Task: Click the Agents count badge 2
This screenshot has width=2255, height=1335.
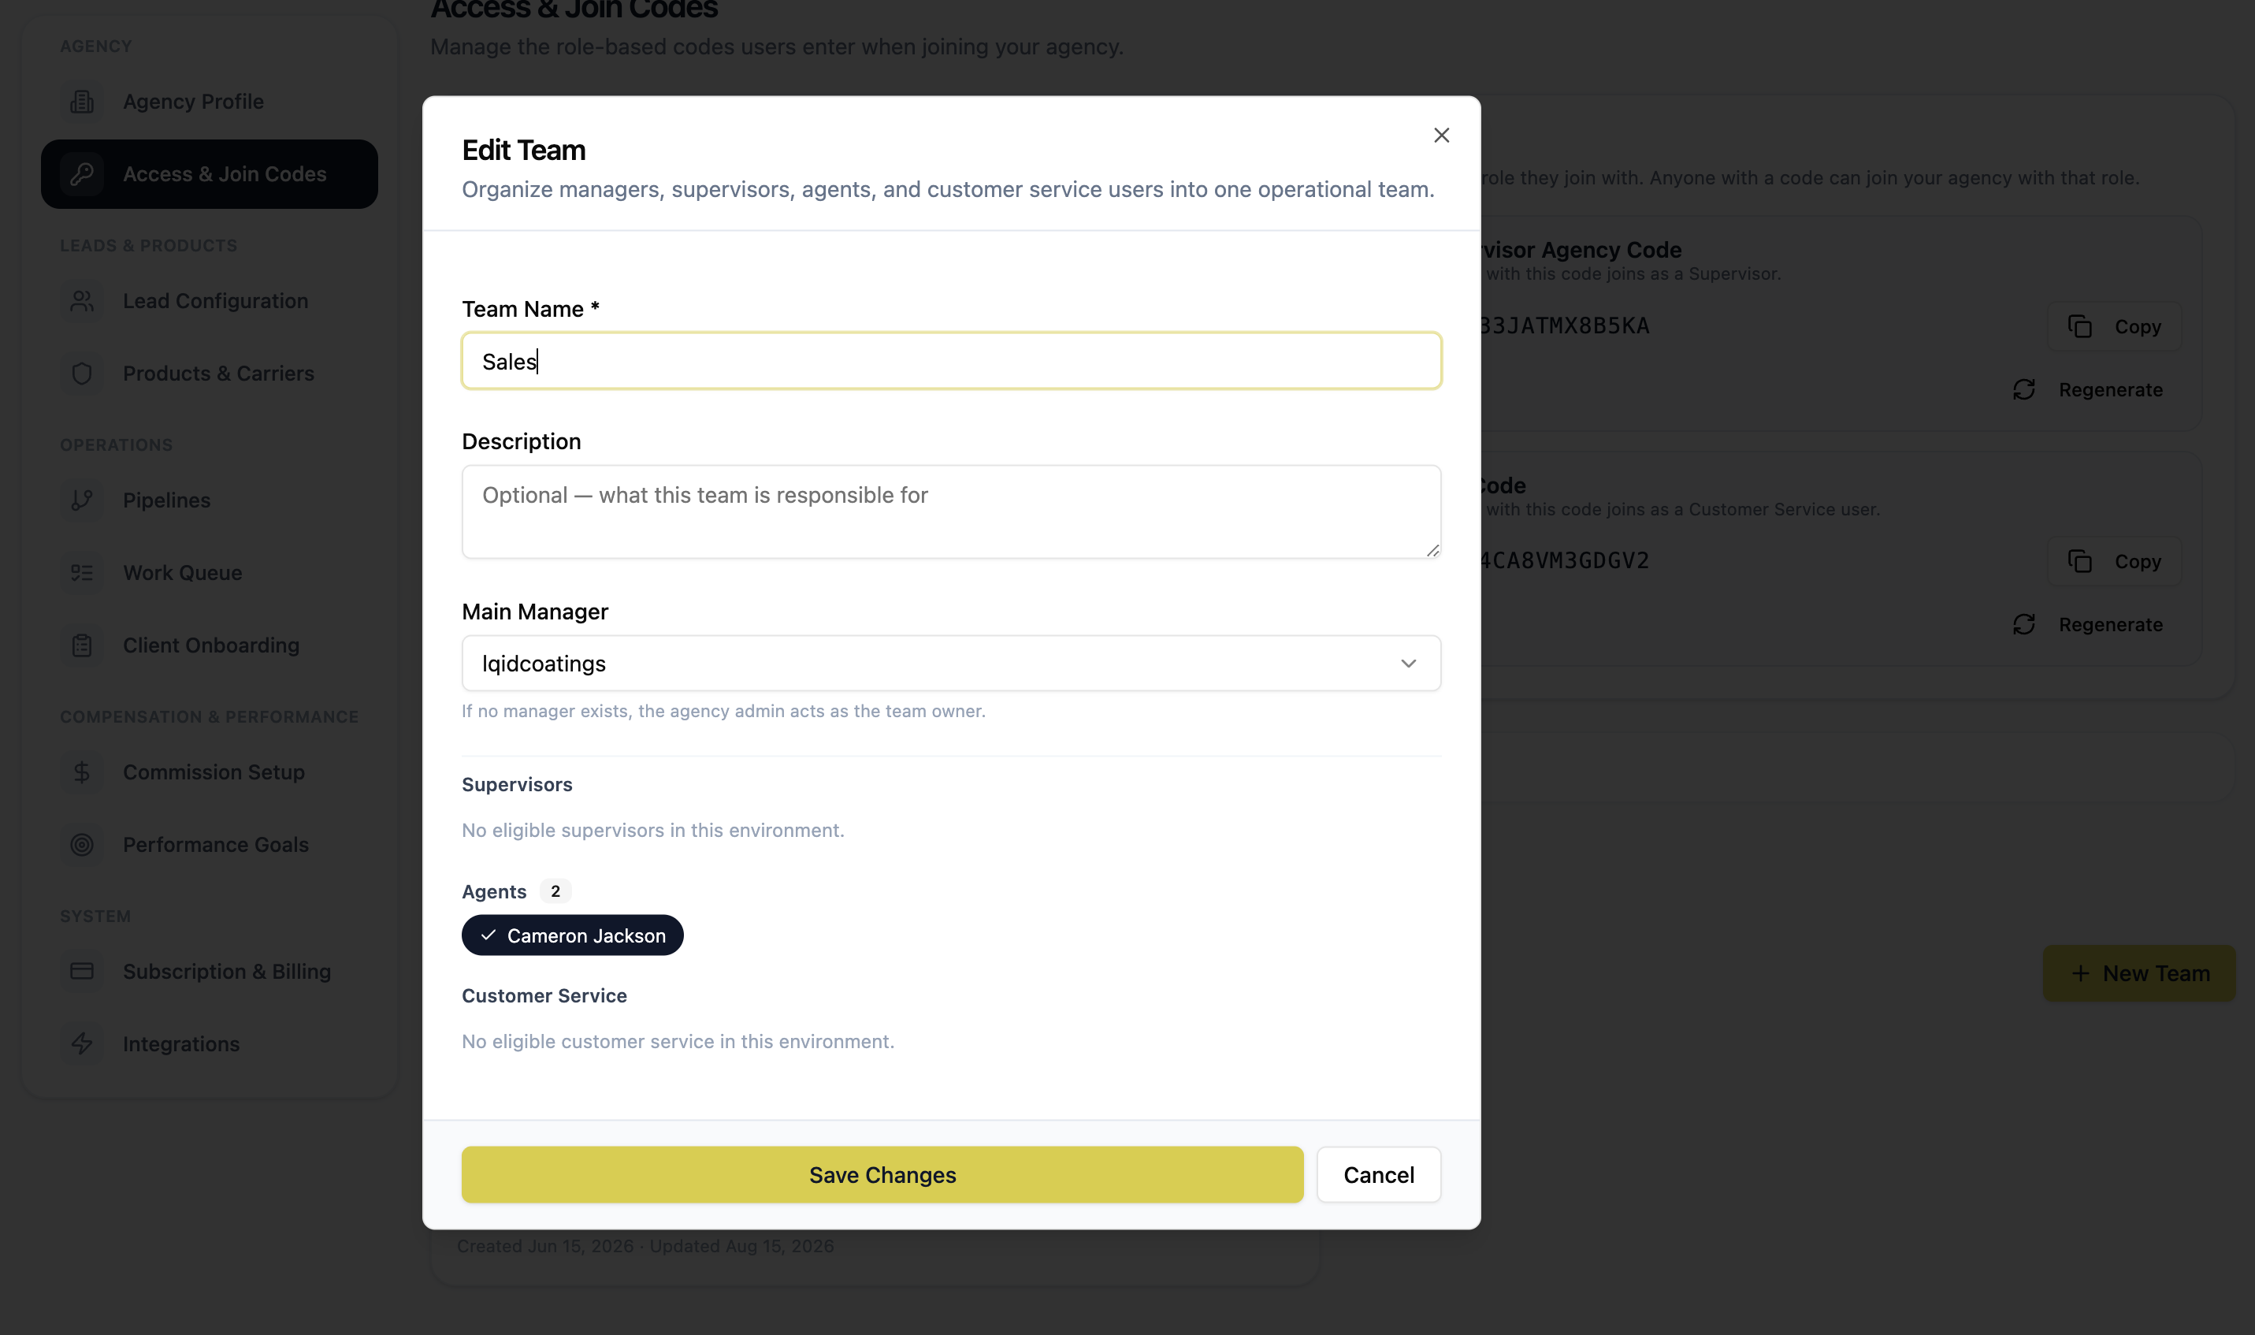Action: coord(555,891)
